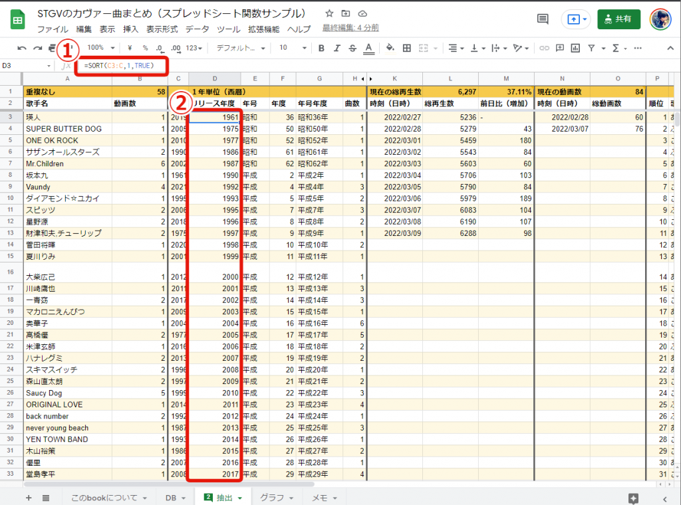Apply strikethrough formatting
The image size is (681, 505).
coord(353,48)
